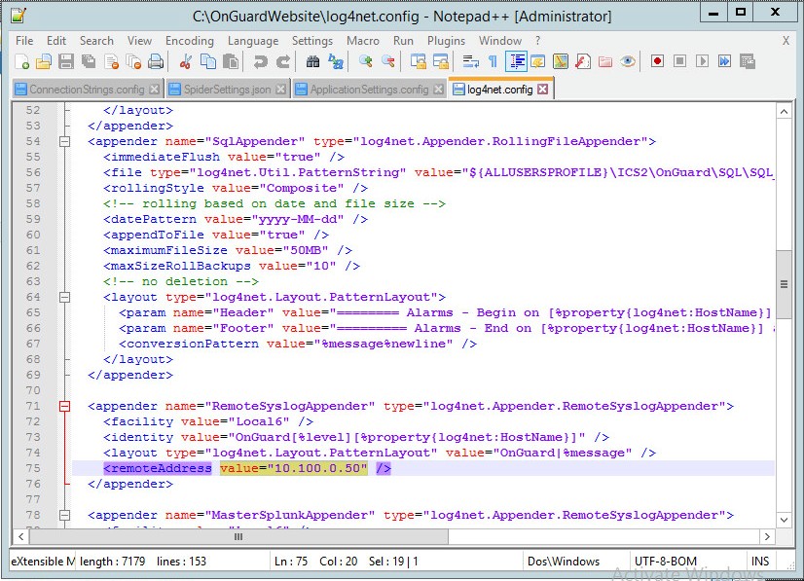Toggle the Indent Guide icon
The height and width of the screenshot is (581, 804).
[x=516, y=61]
